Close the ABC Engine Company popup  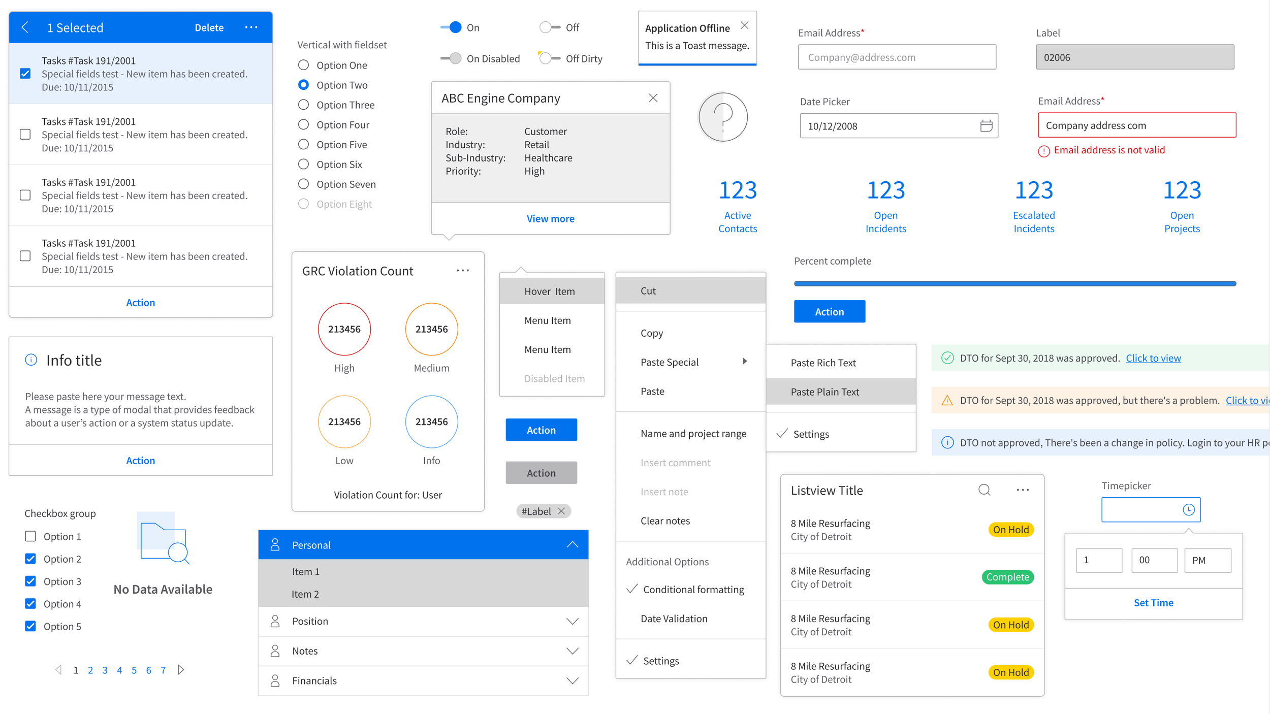(x=653, y=98)
